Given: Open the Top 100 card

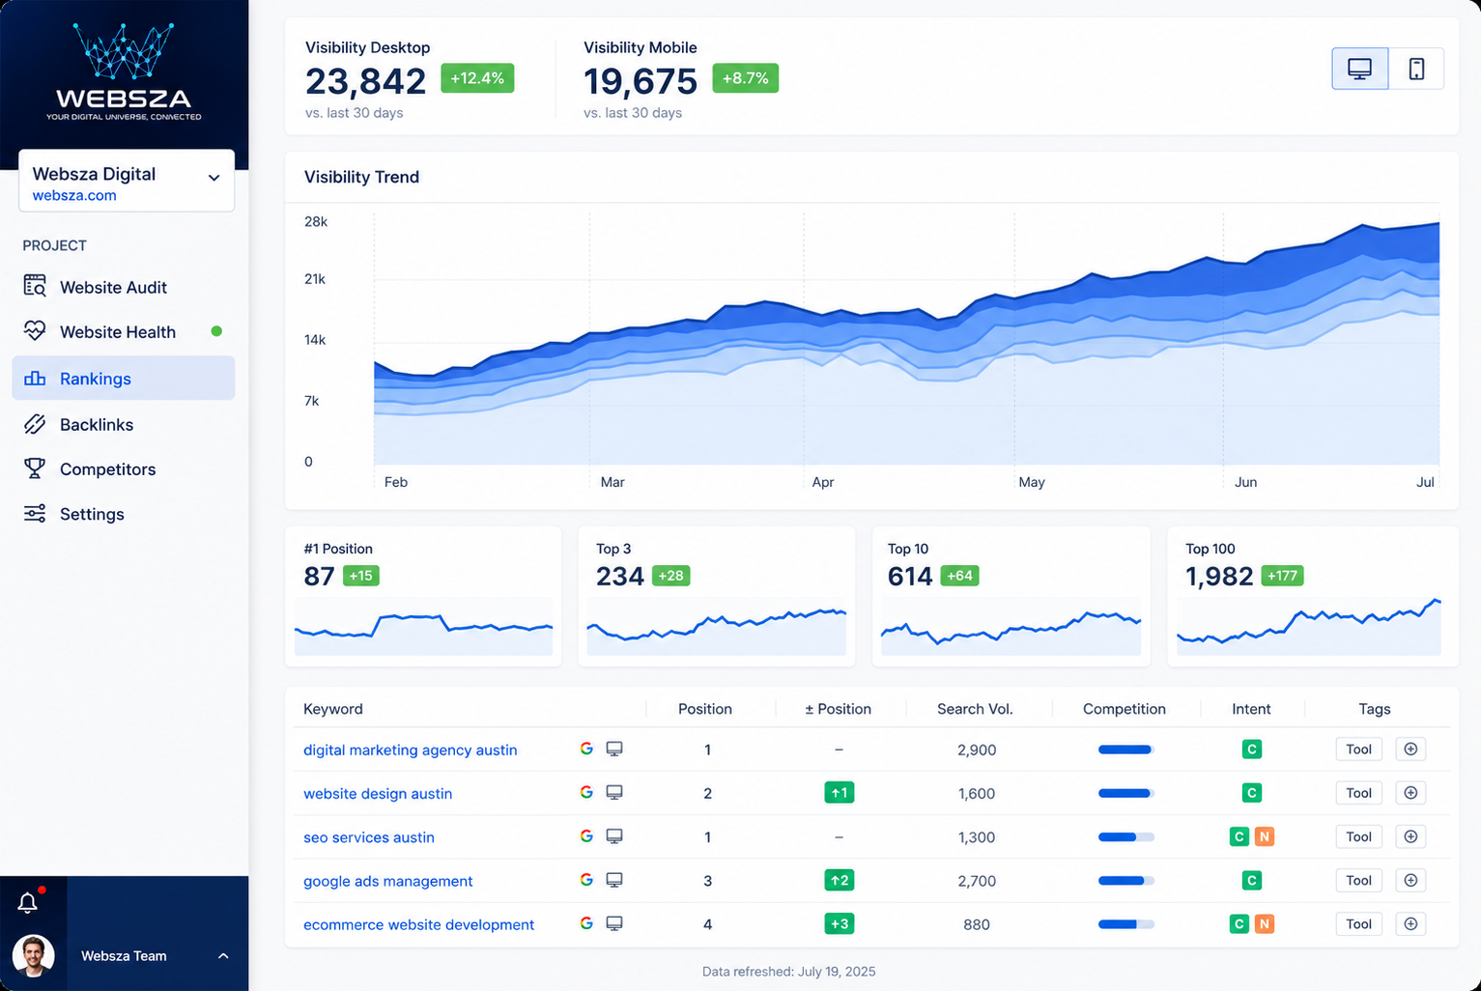Looking at the screenshot, I should [1312, 596].
